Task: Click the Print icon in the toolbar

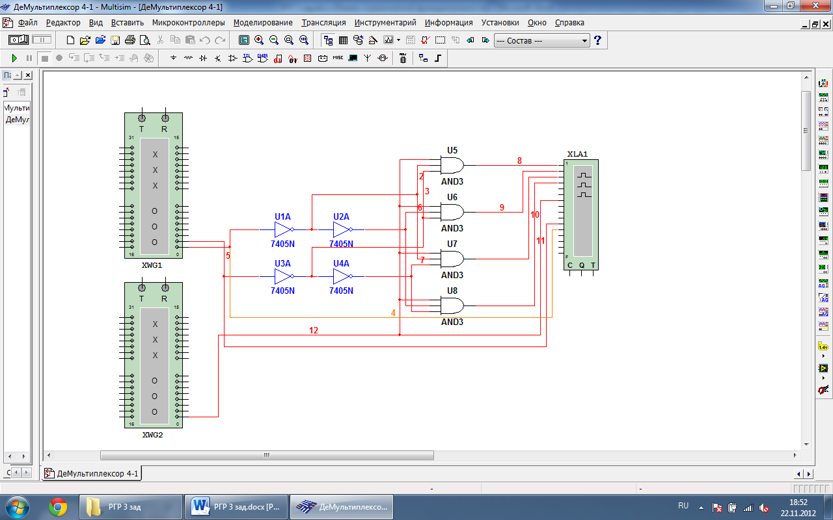Action: (130, 40)
